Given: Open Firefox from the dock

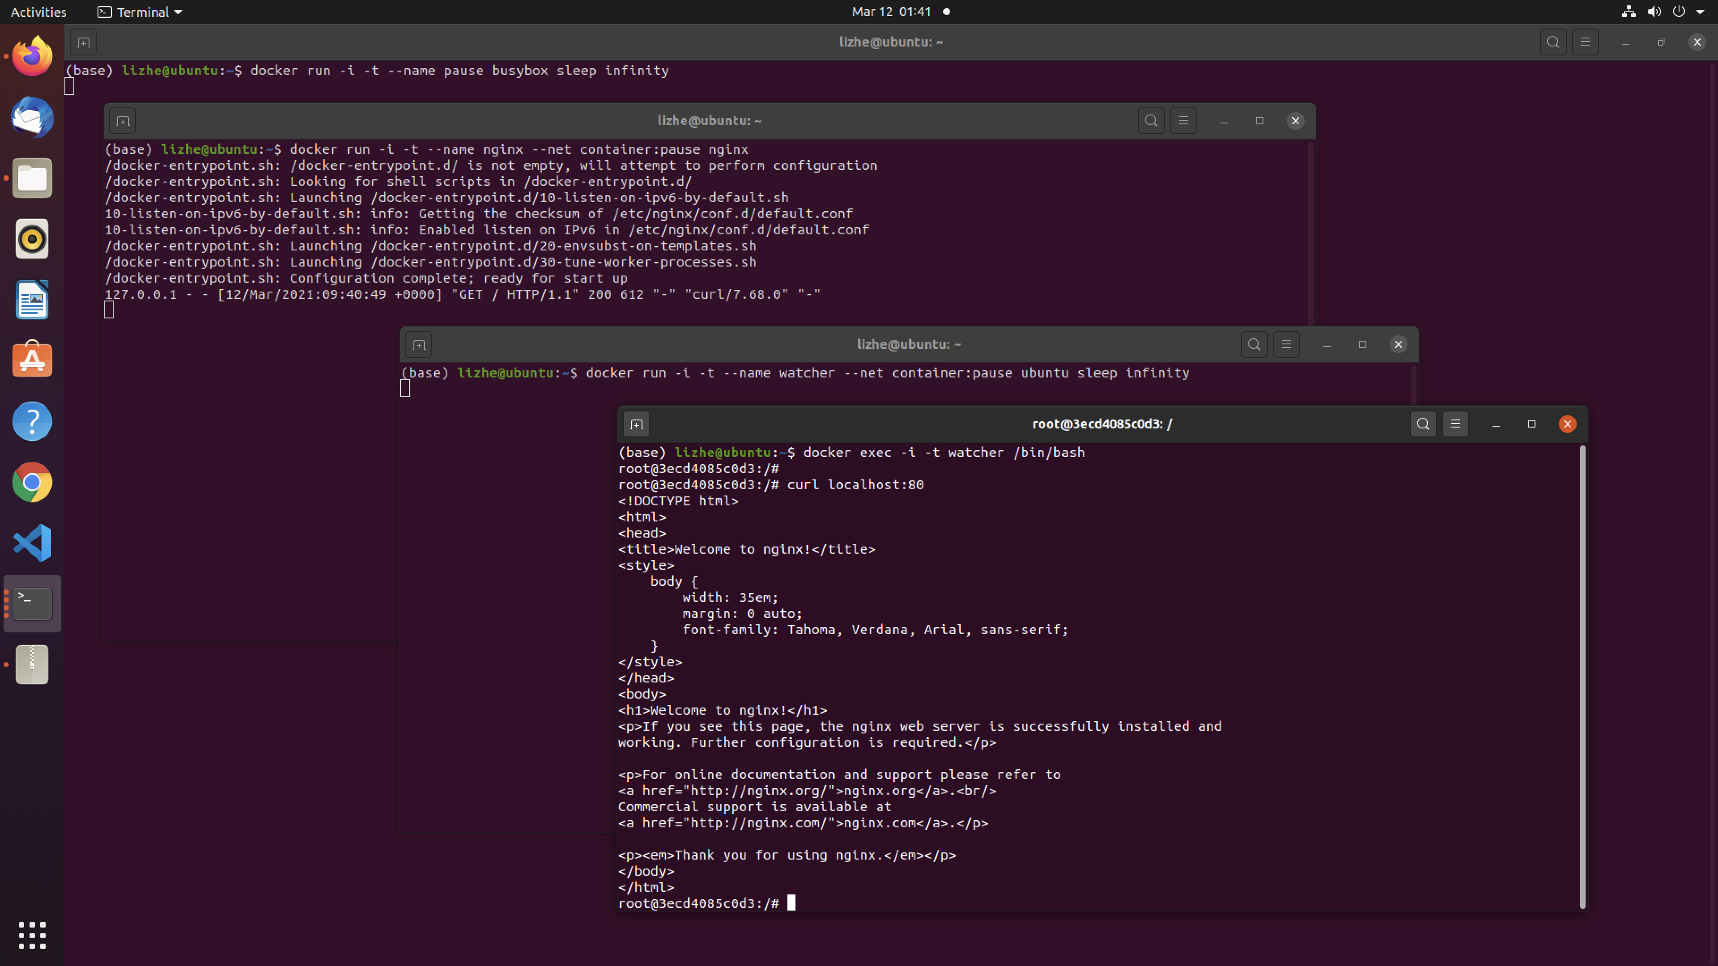Looking at the screenshot, I should click(x=32, y=56).
